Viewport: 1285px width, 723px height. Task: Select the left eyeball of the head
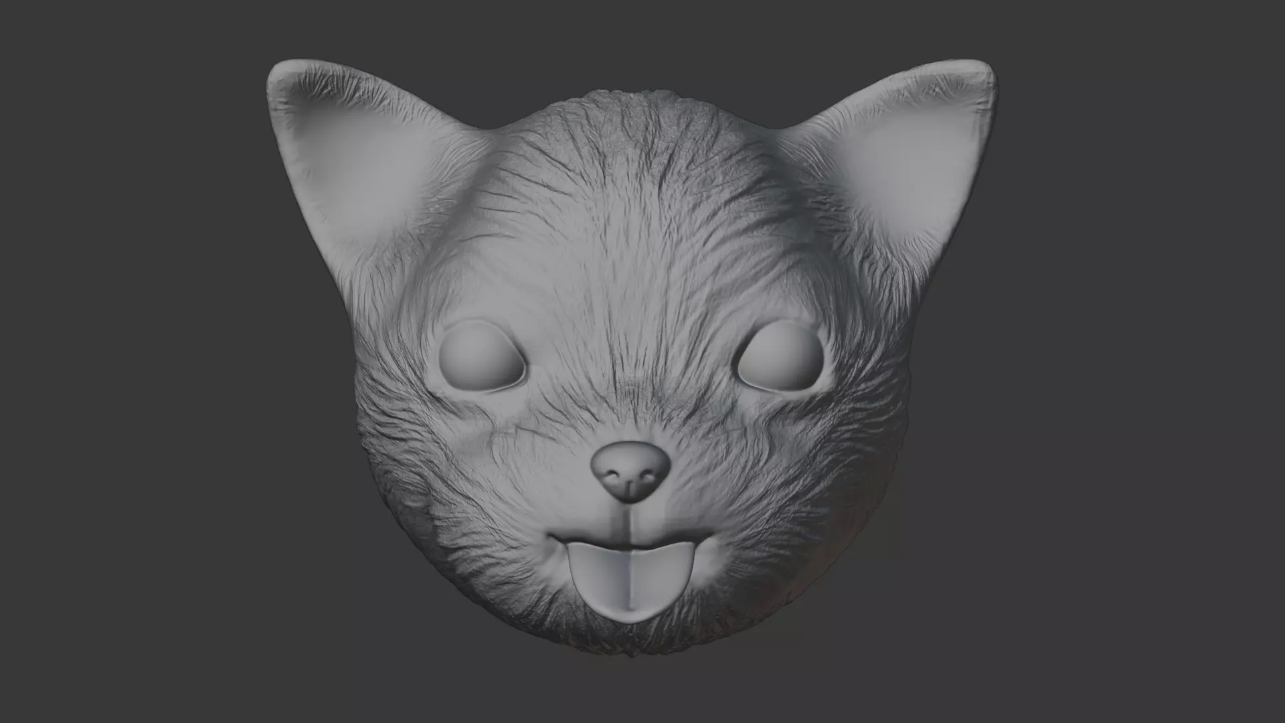pyautogui.click(x=481, y=357)
